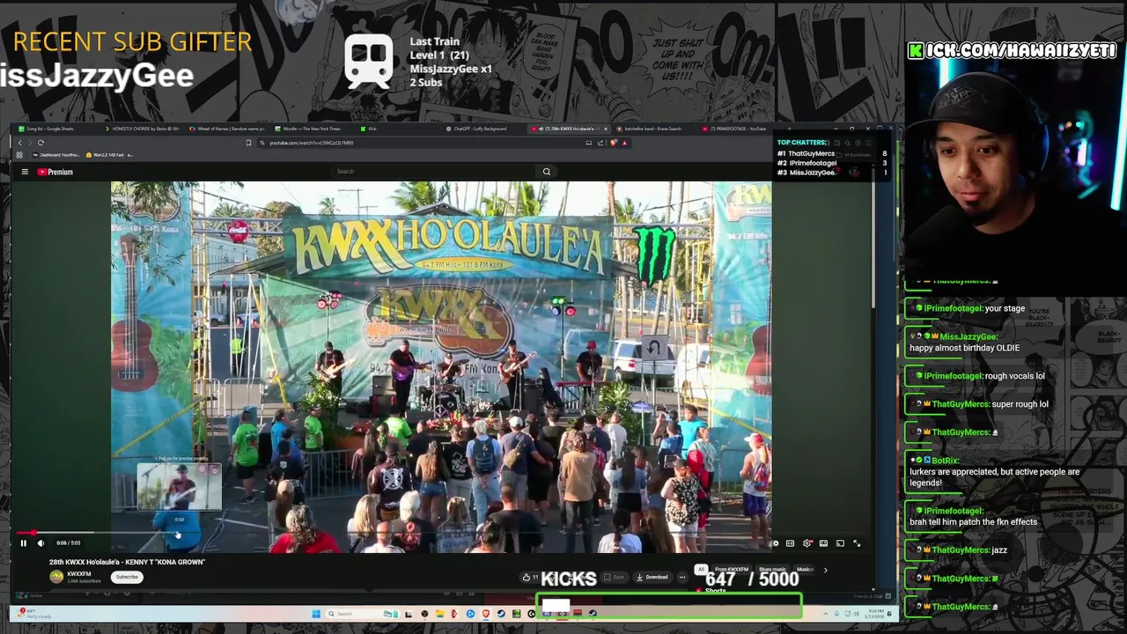Click the chat message 'your stage'
The height and width of the screenshot is (634, 1127).
tap(1005, 309)
